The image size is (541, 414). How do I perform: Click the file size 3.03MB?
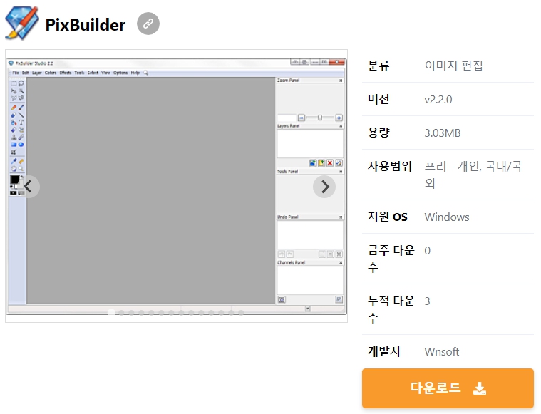pos(443,133)
